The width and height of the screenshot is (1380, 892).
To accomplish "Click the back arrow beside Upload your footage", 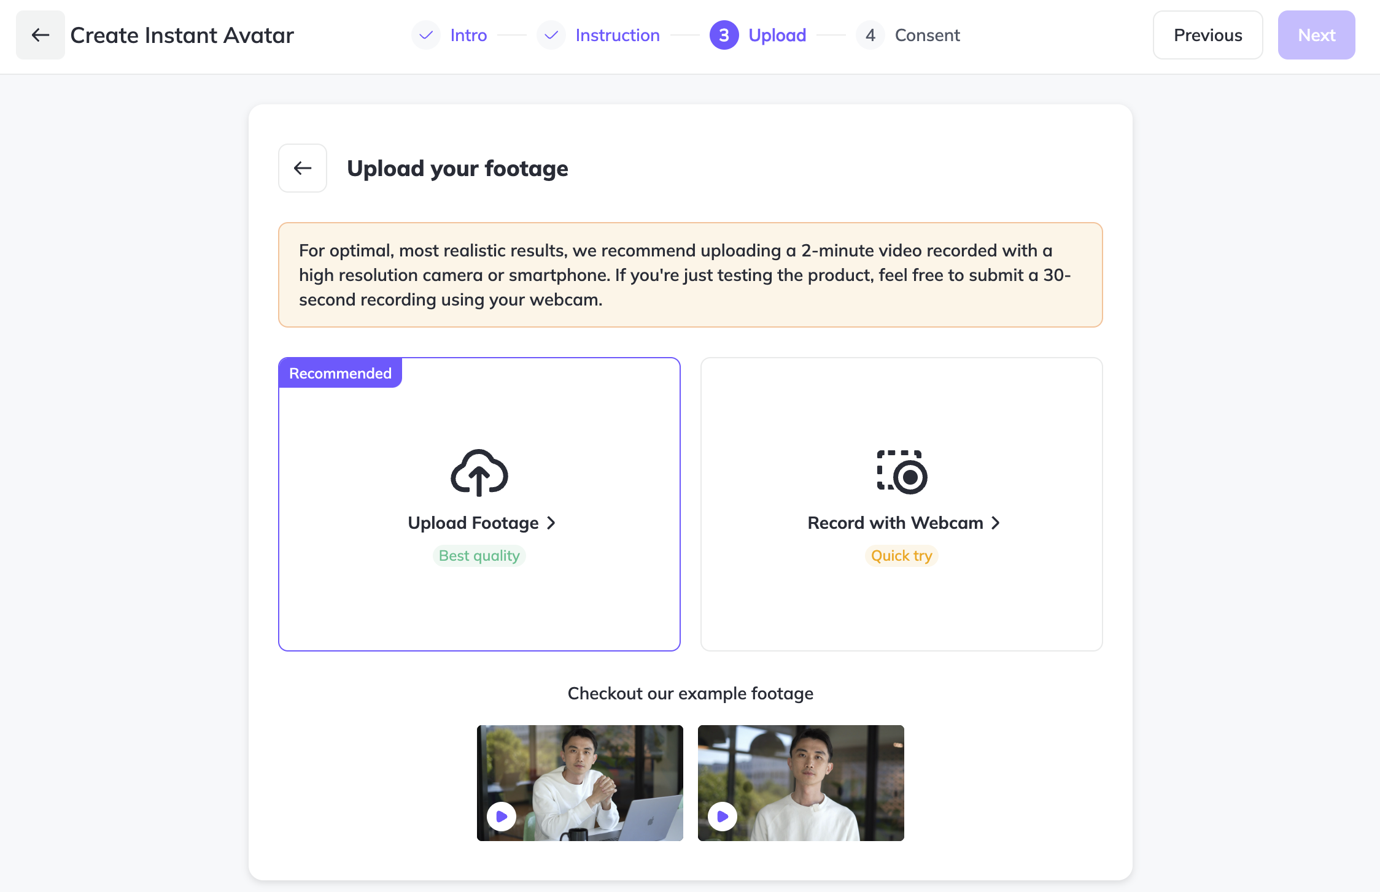I will [303, 168].
